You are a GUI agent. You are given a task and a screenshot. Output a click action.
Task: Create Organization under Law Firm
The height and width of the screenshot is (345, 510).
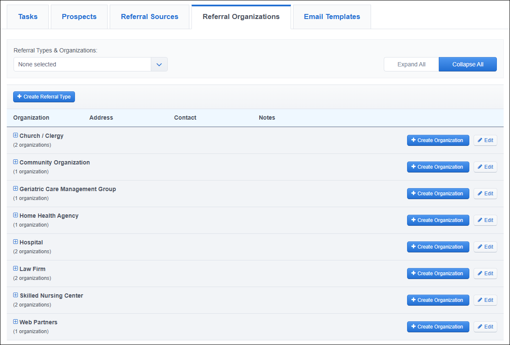438,274
